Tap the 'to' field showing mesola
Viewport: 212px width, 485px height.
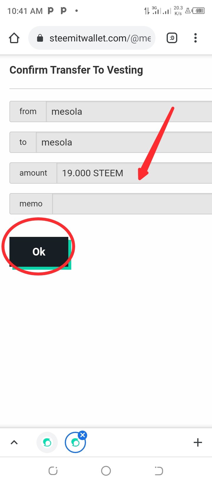click(124, 142)
